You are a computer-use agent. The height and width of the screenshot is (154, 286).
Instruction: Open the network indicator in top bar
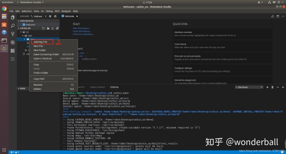[x=269, y=2]
